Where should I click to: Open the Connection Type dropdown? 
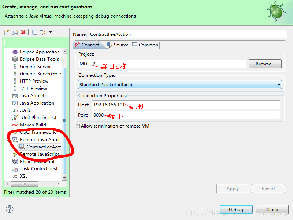pyautogui.click(x=180, y=85)
